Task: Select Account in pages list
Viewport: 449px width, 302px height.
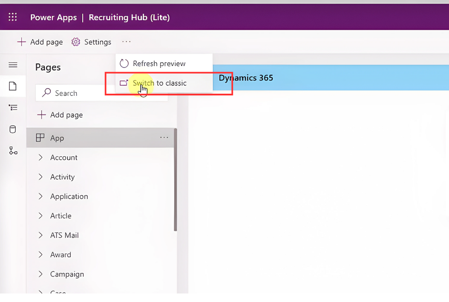Action: click(64, 158)
